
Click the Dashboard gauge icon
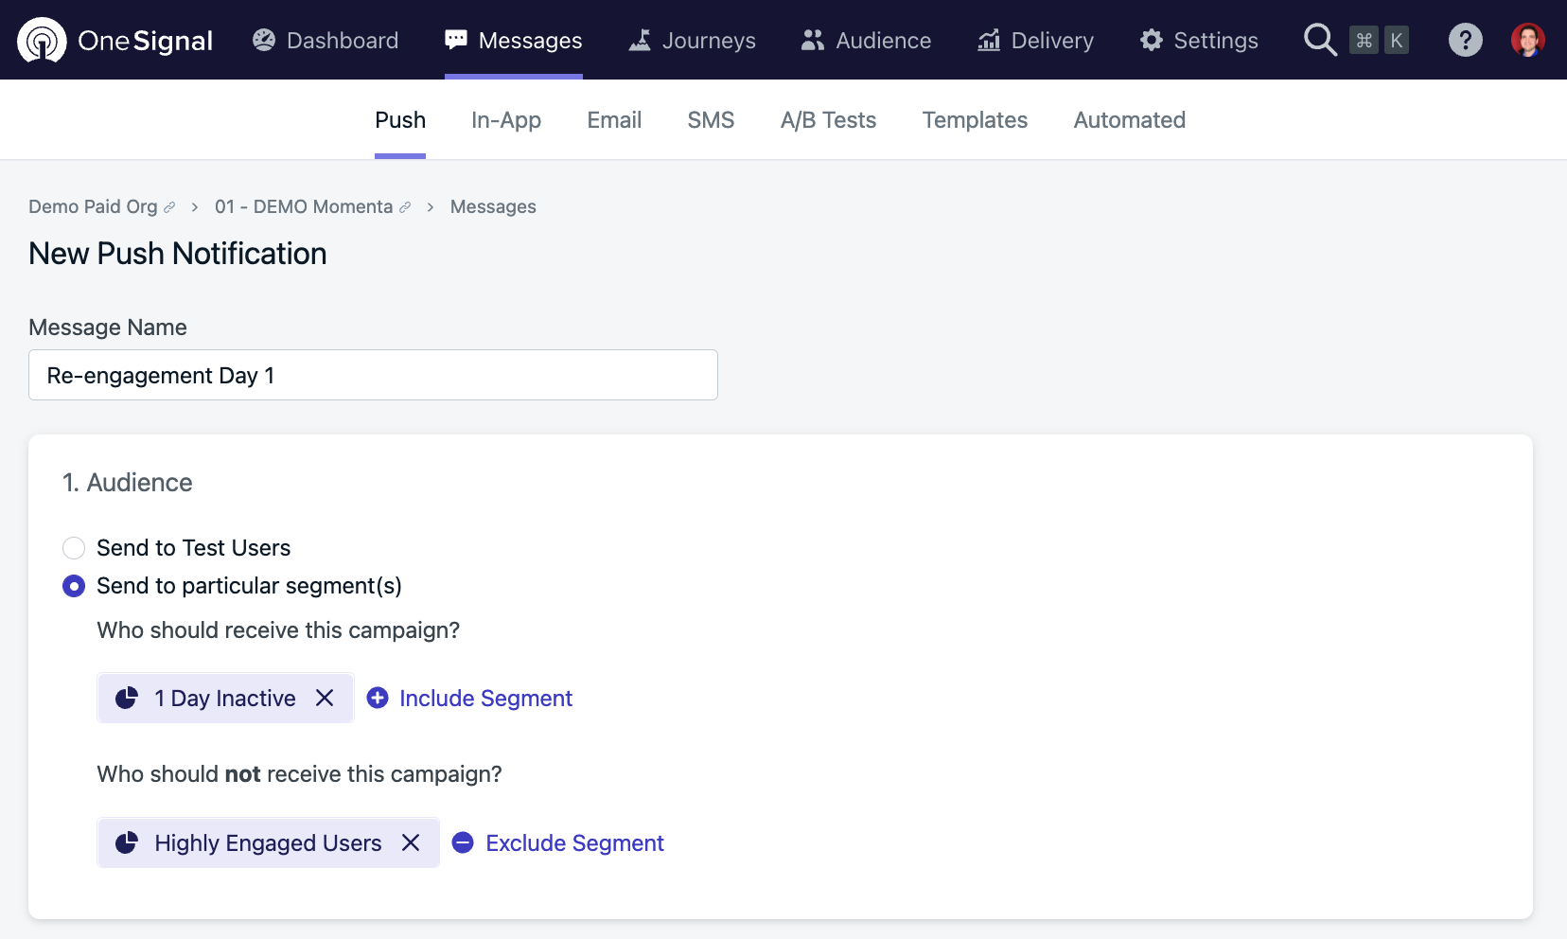tap(264, 40)
